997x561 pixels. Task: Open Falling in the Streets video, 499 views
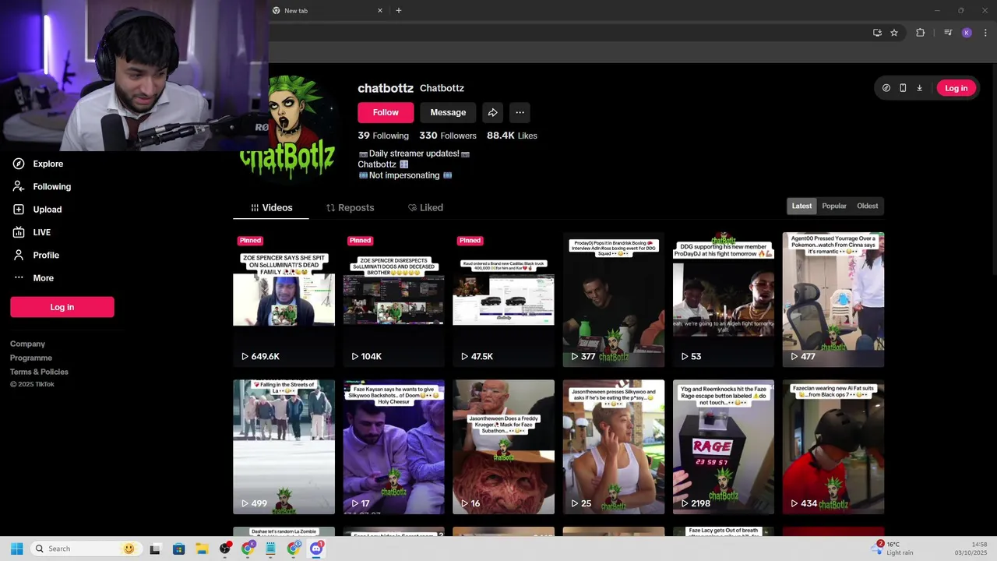click(284, 447)
